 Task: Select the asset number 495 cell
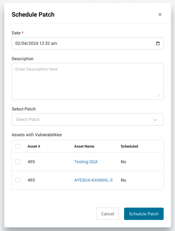point(31,162)
